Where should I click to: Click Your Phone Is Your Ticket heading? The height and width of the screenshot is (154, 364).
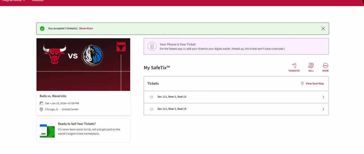click(178, 44)
